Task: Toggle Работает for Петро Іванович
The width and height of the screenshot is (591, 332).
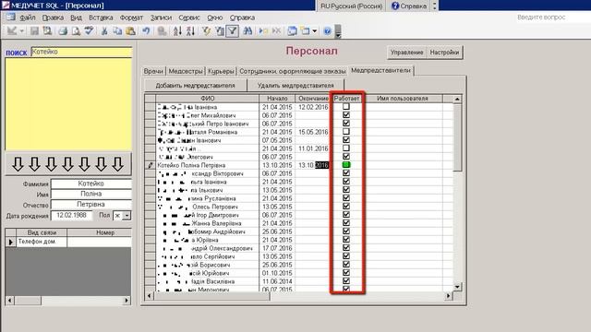Action: (346, 123)
